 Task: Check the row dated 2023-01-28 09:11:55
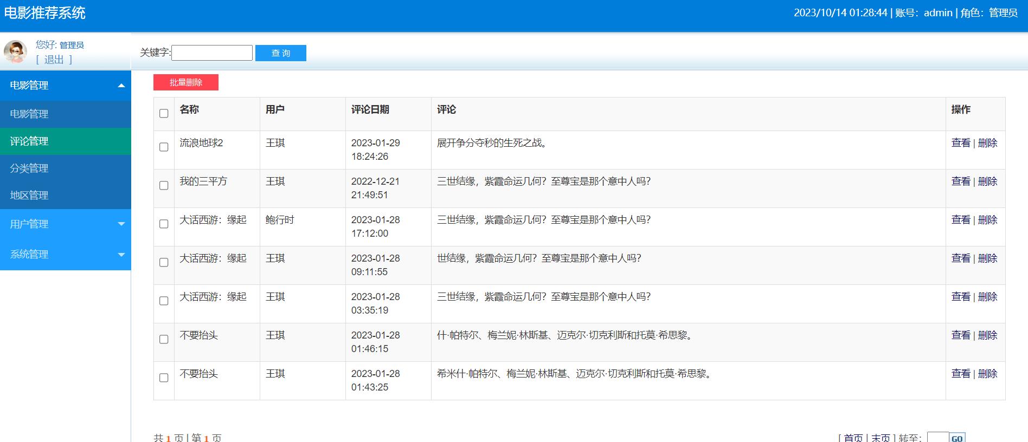164,262
